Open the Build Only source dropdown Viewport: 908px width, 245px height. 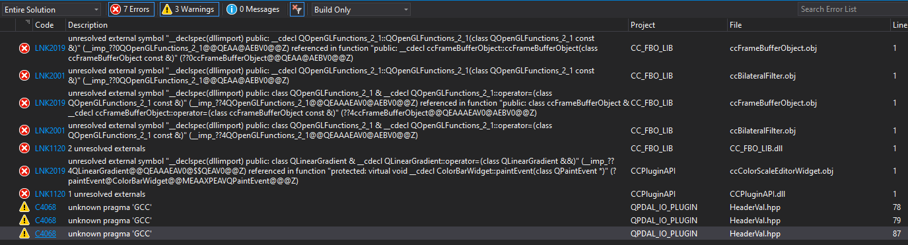361,9
